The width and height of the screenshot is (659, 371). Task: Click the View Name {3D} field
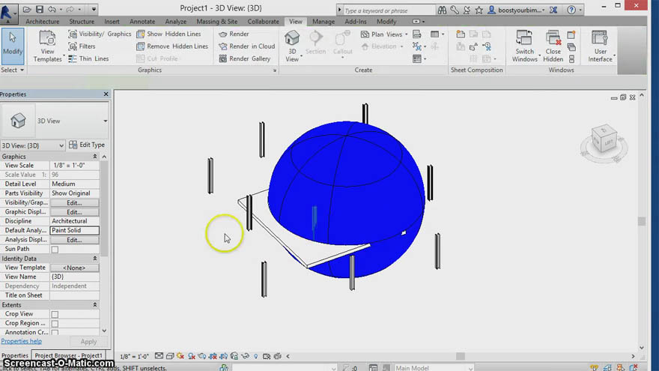point(74,277)
